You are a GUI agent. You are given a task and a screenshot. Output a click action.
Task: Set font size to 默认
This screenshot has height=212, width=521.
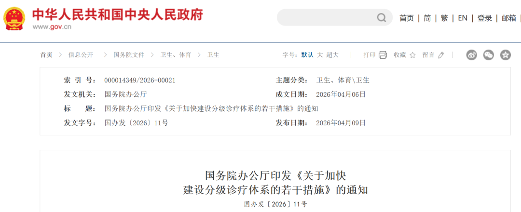pos(307,55)
